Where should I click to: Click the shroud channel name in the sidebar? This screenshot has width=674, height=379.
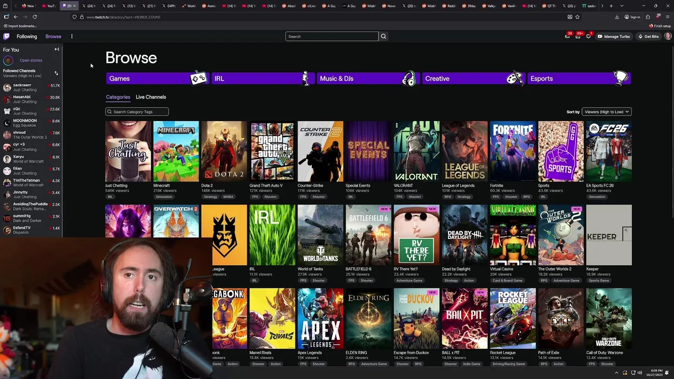pos(19,133)
